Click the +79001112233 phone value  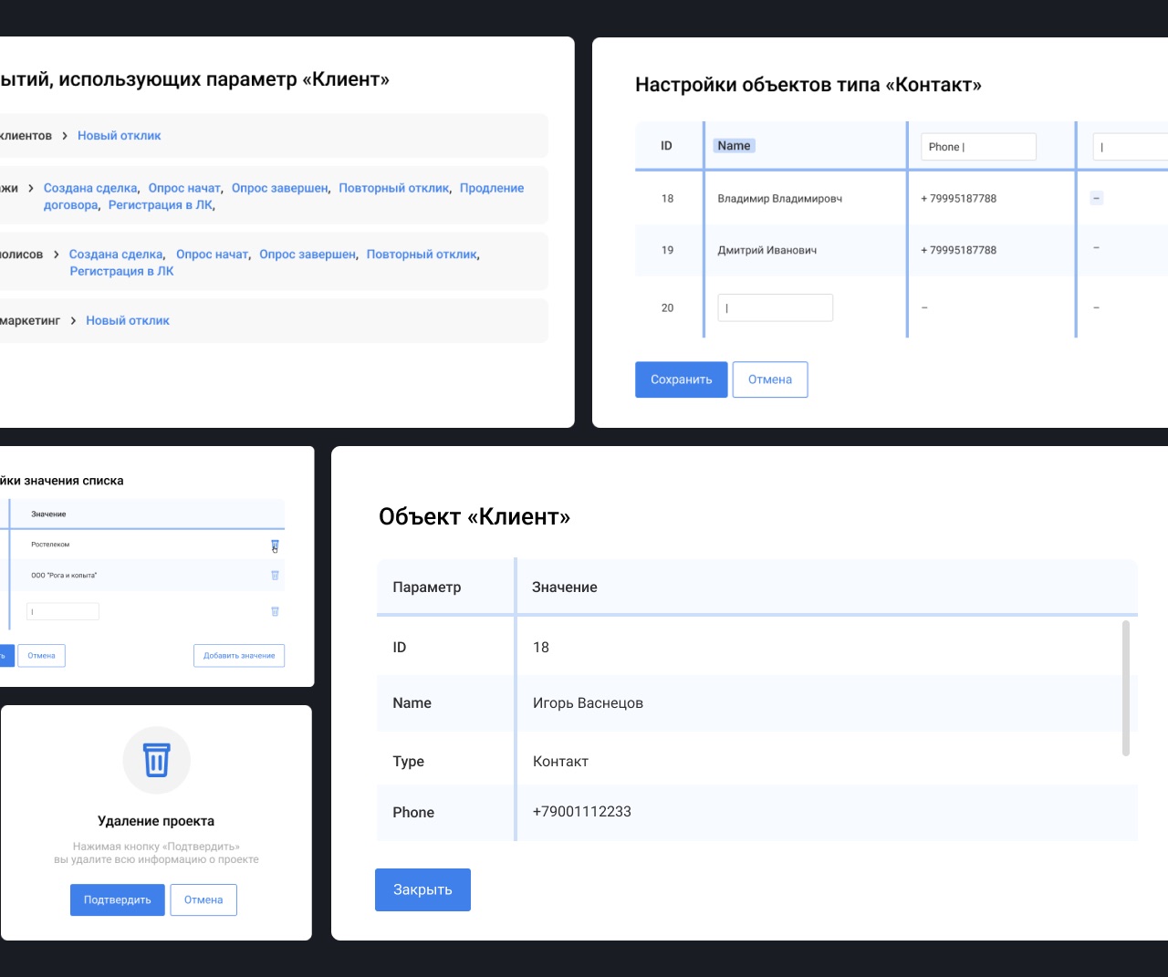[582, 812]
